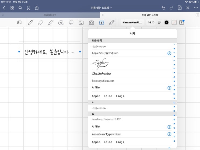Click the text box with 안녕하세요 text
This screenshot has width=200, height=150.
click(x=50, y=52)
